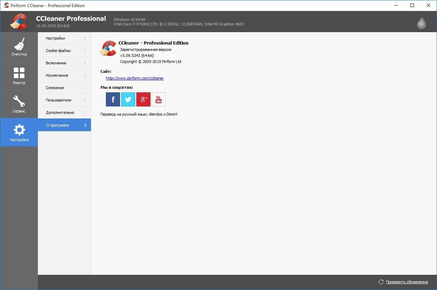Image resolution: width=437 pixels, height=290 pixels.
Task: Open the Сервис tools section
Action: tap(19, 104)
